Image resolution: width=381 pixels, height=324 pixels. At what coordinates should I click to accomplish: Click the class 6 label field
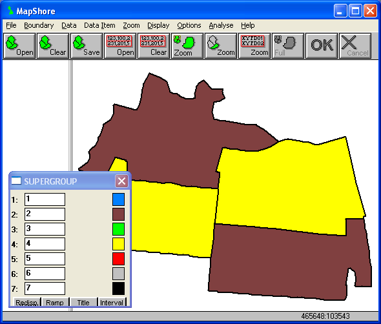pyautogui.click(x=45, y=274)
